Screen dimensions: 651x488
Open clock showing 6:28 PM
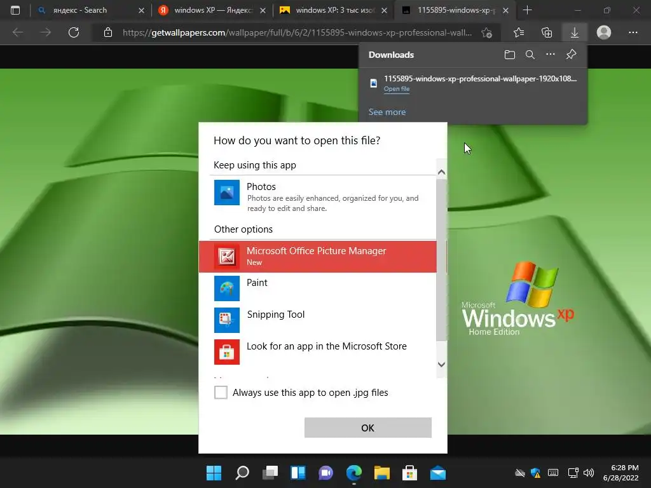[x=620, y=473]
